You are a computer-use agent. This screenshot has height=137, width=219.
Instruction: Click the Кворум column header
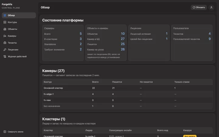(187, 130)
